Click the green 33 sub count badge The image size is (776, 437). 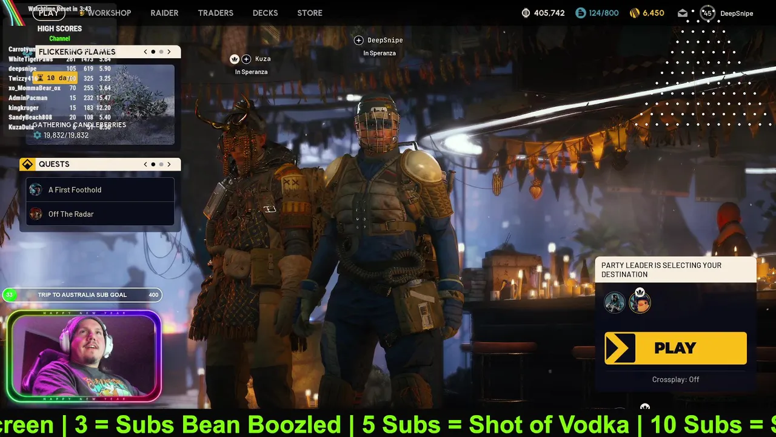pos(9,295)
